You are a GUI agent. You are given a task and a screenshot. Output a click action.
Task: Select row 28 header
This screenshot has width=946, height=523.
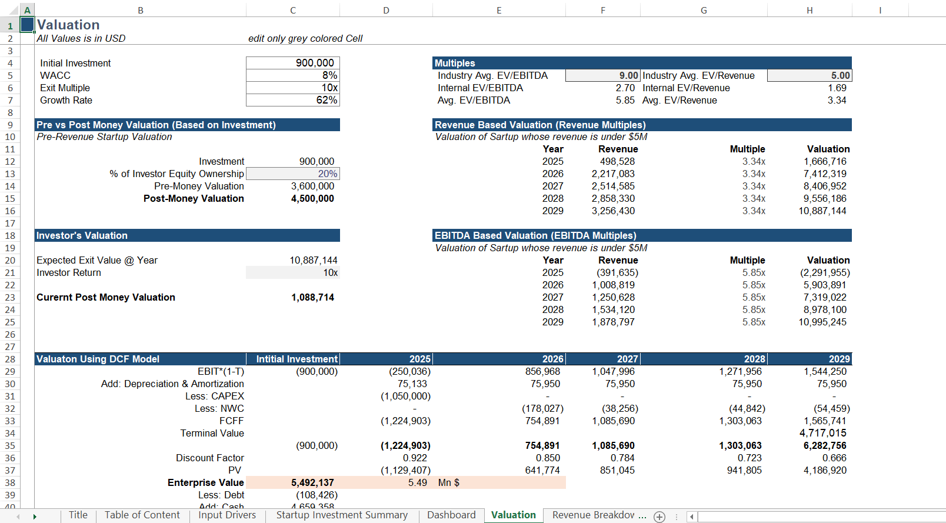(10, 359)
